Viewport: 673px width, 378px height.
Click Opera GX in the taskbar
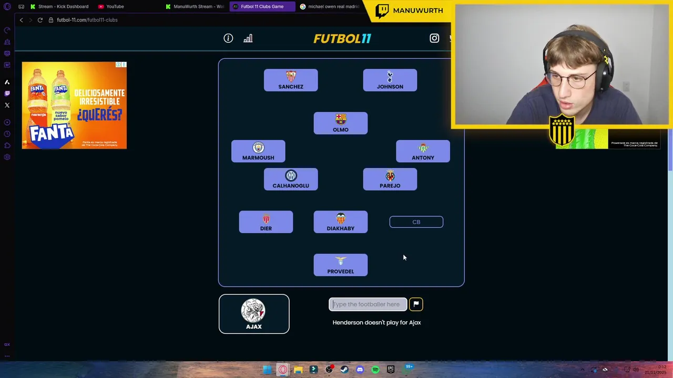[x=283, y=370]
